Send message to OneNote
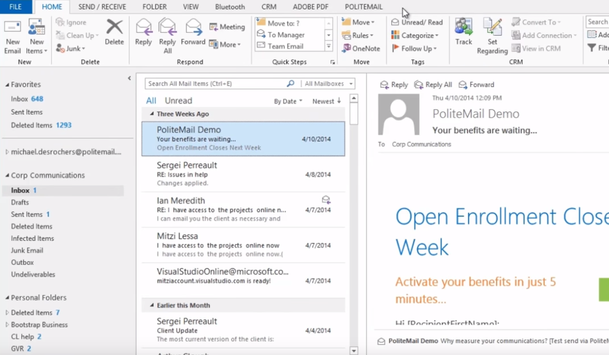 pos(361,48)
